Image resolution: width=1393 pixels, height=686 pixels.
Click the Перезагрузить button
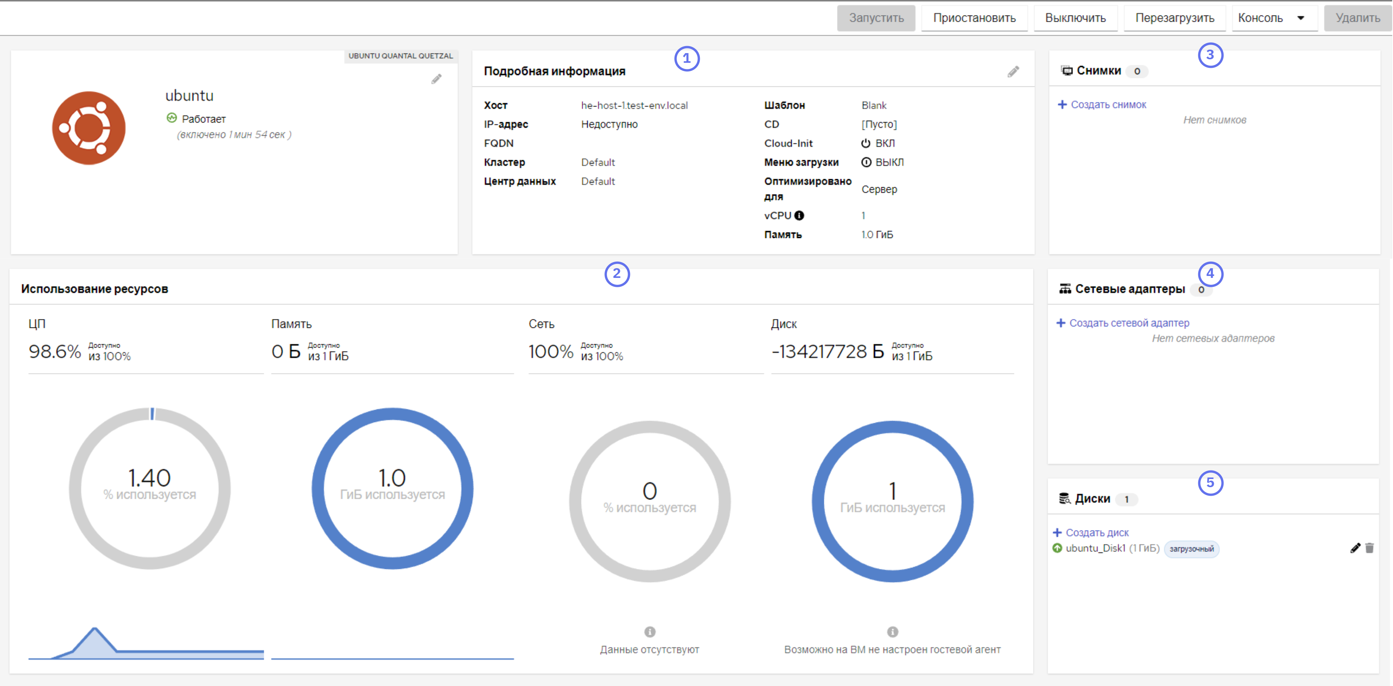[1175, 18]
